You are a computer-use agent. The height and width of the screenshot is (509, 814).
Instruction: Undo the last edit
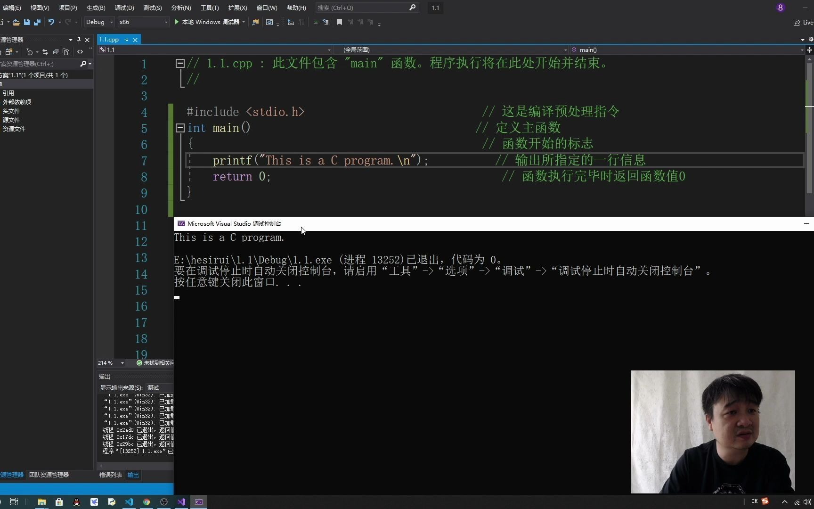51,22
